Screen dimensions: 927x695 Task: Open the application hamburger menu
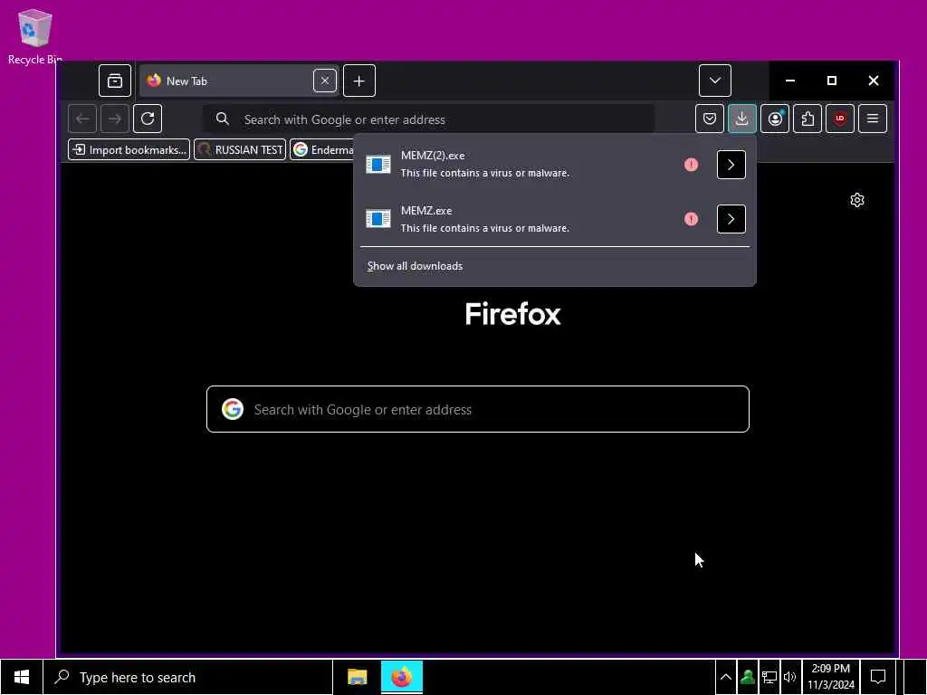[872, 119]
